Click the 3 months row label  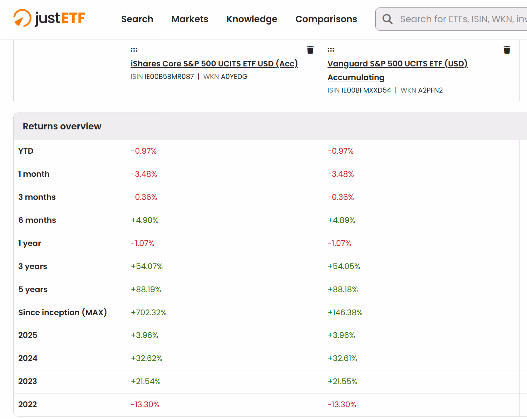(x=37, y=197)
